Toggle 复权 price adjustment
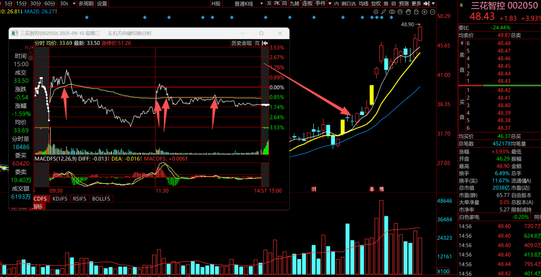The height and width of the screenshot is (277, 541). tap(376, 3)
